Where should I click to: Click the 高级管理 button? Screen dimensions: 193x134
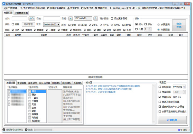click(x=28, y=24)
